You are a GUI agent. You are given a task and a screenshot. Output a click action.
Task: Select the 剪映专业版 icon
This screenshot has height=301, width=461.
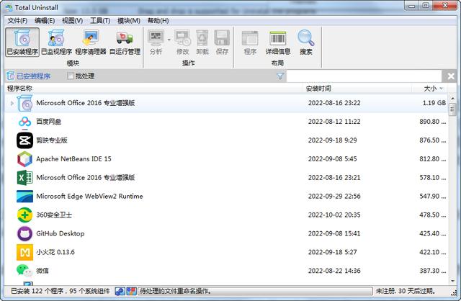click(x=24, y=140)
